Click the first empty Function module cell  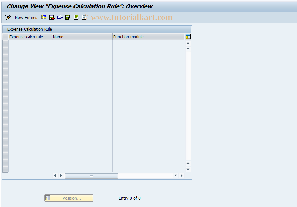coord(148,44)
